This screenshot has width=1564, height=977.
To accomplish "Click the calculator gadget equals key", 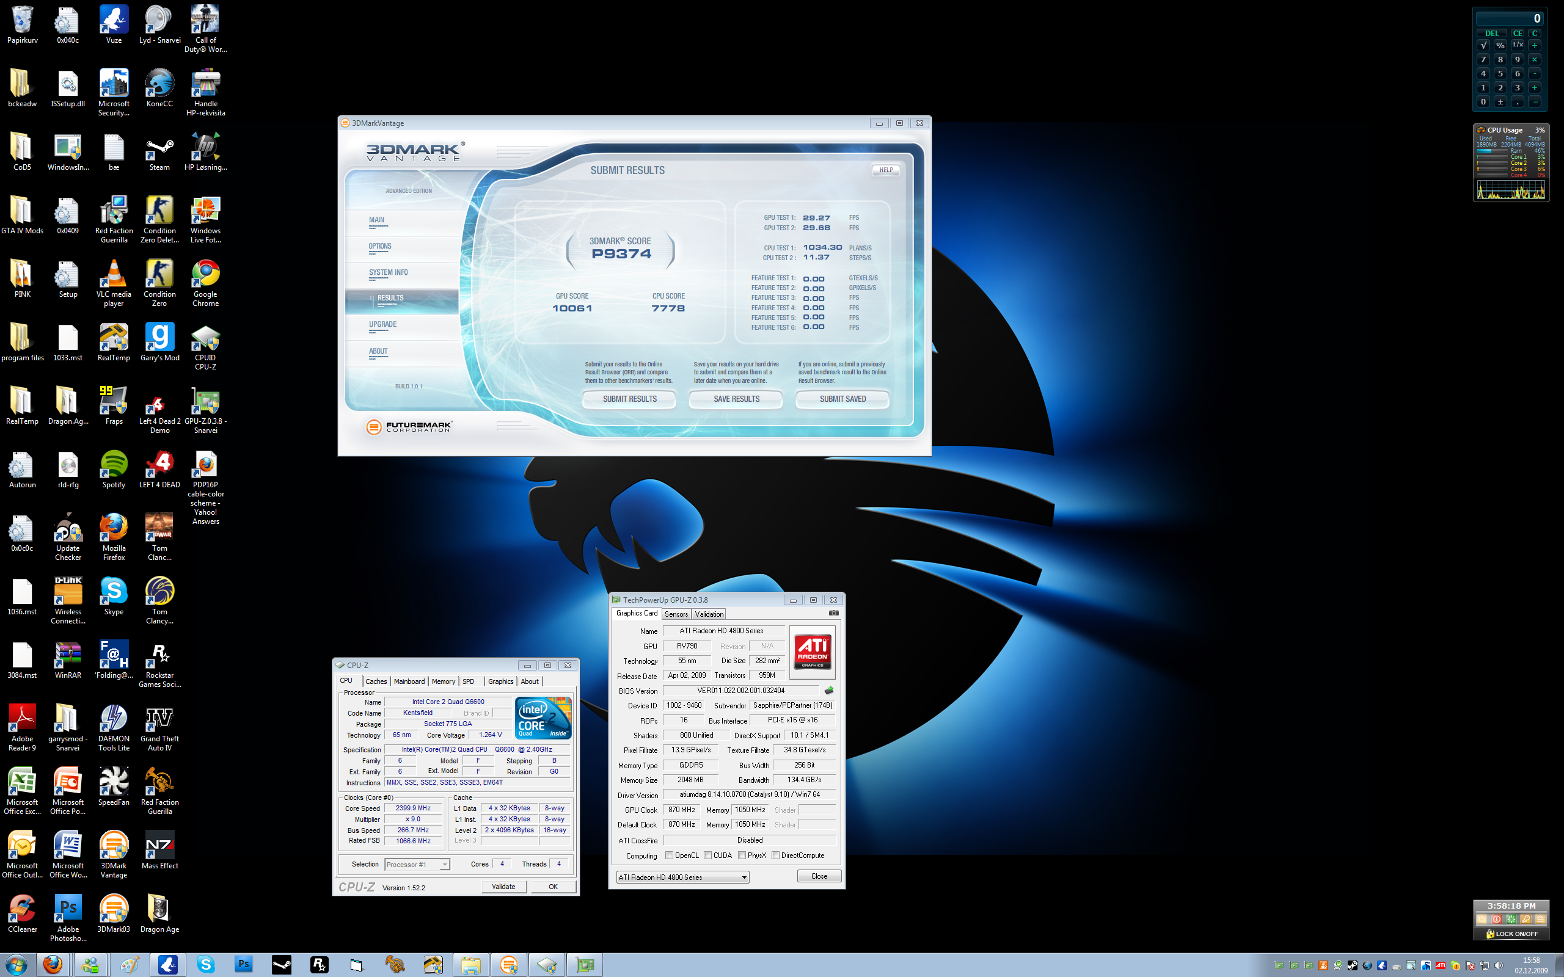I will click(1535, 101).
